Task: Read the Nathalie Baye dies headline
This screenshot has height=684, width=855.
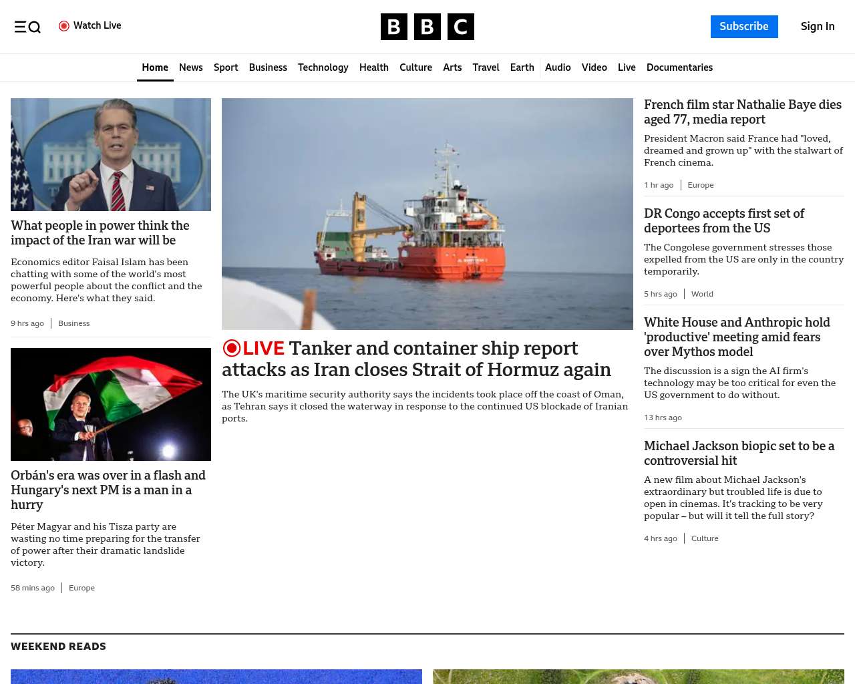Action: [x=742, y=112]
